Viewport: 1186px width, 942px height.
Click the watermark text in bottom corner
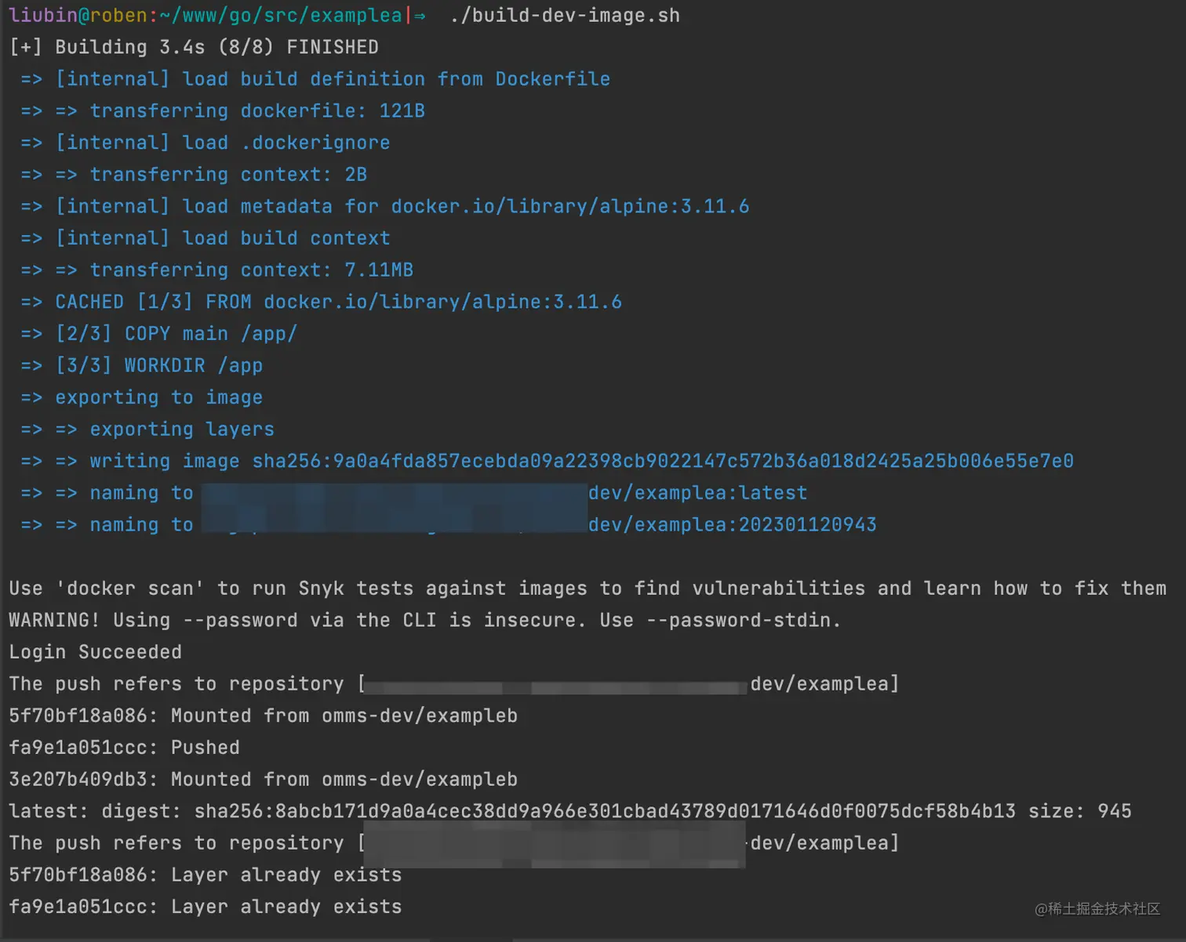pyautogui.click(x=1097, y=908)
